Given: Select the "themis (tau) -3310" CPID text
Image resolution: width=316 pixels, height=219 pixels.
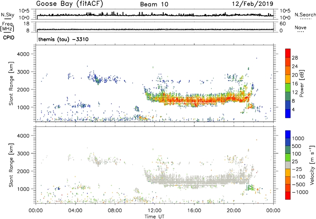Looking at the screenshot, I should 63,39.
